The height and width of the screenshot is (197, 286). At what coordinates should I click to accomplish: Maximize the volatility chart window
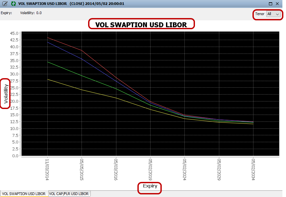pyautogui.click(x=271, y=4)
